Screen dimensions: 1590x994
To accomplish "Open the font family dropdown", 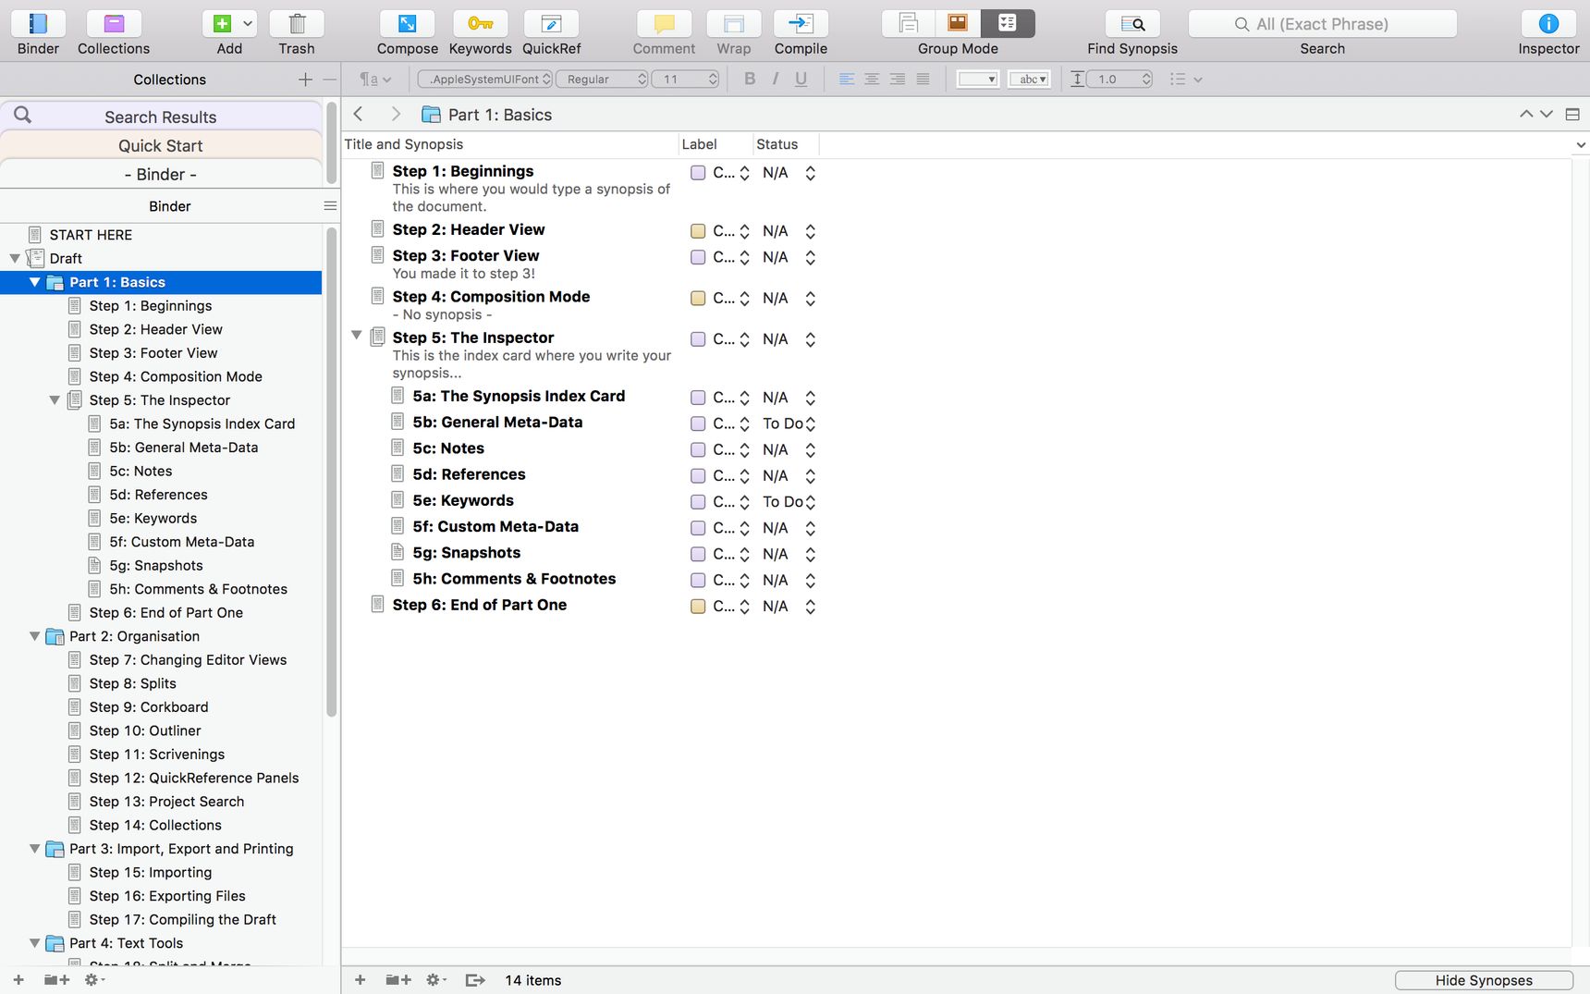I will pos(485,79).
